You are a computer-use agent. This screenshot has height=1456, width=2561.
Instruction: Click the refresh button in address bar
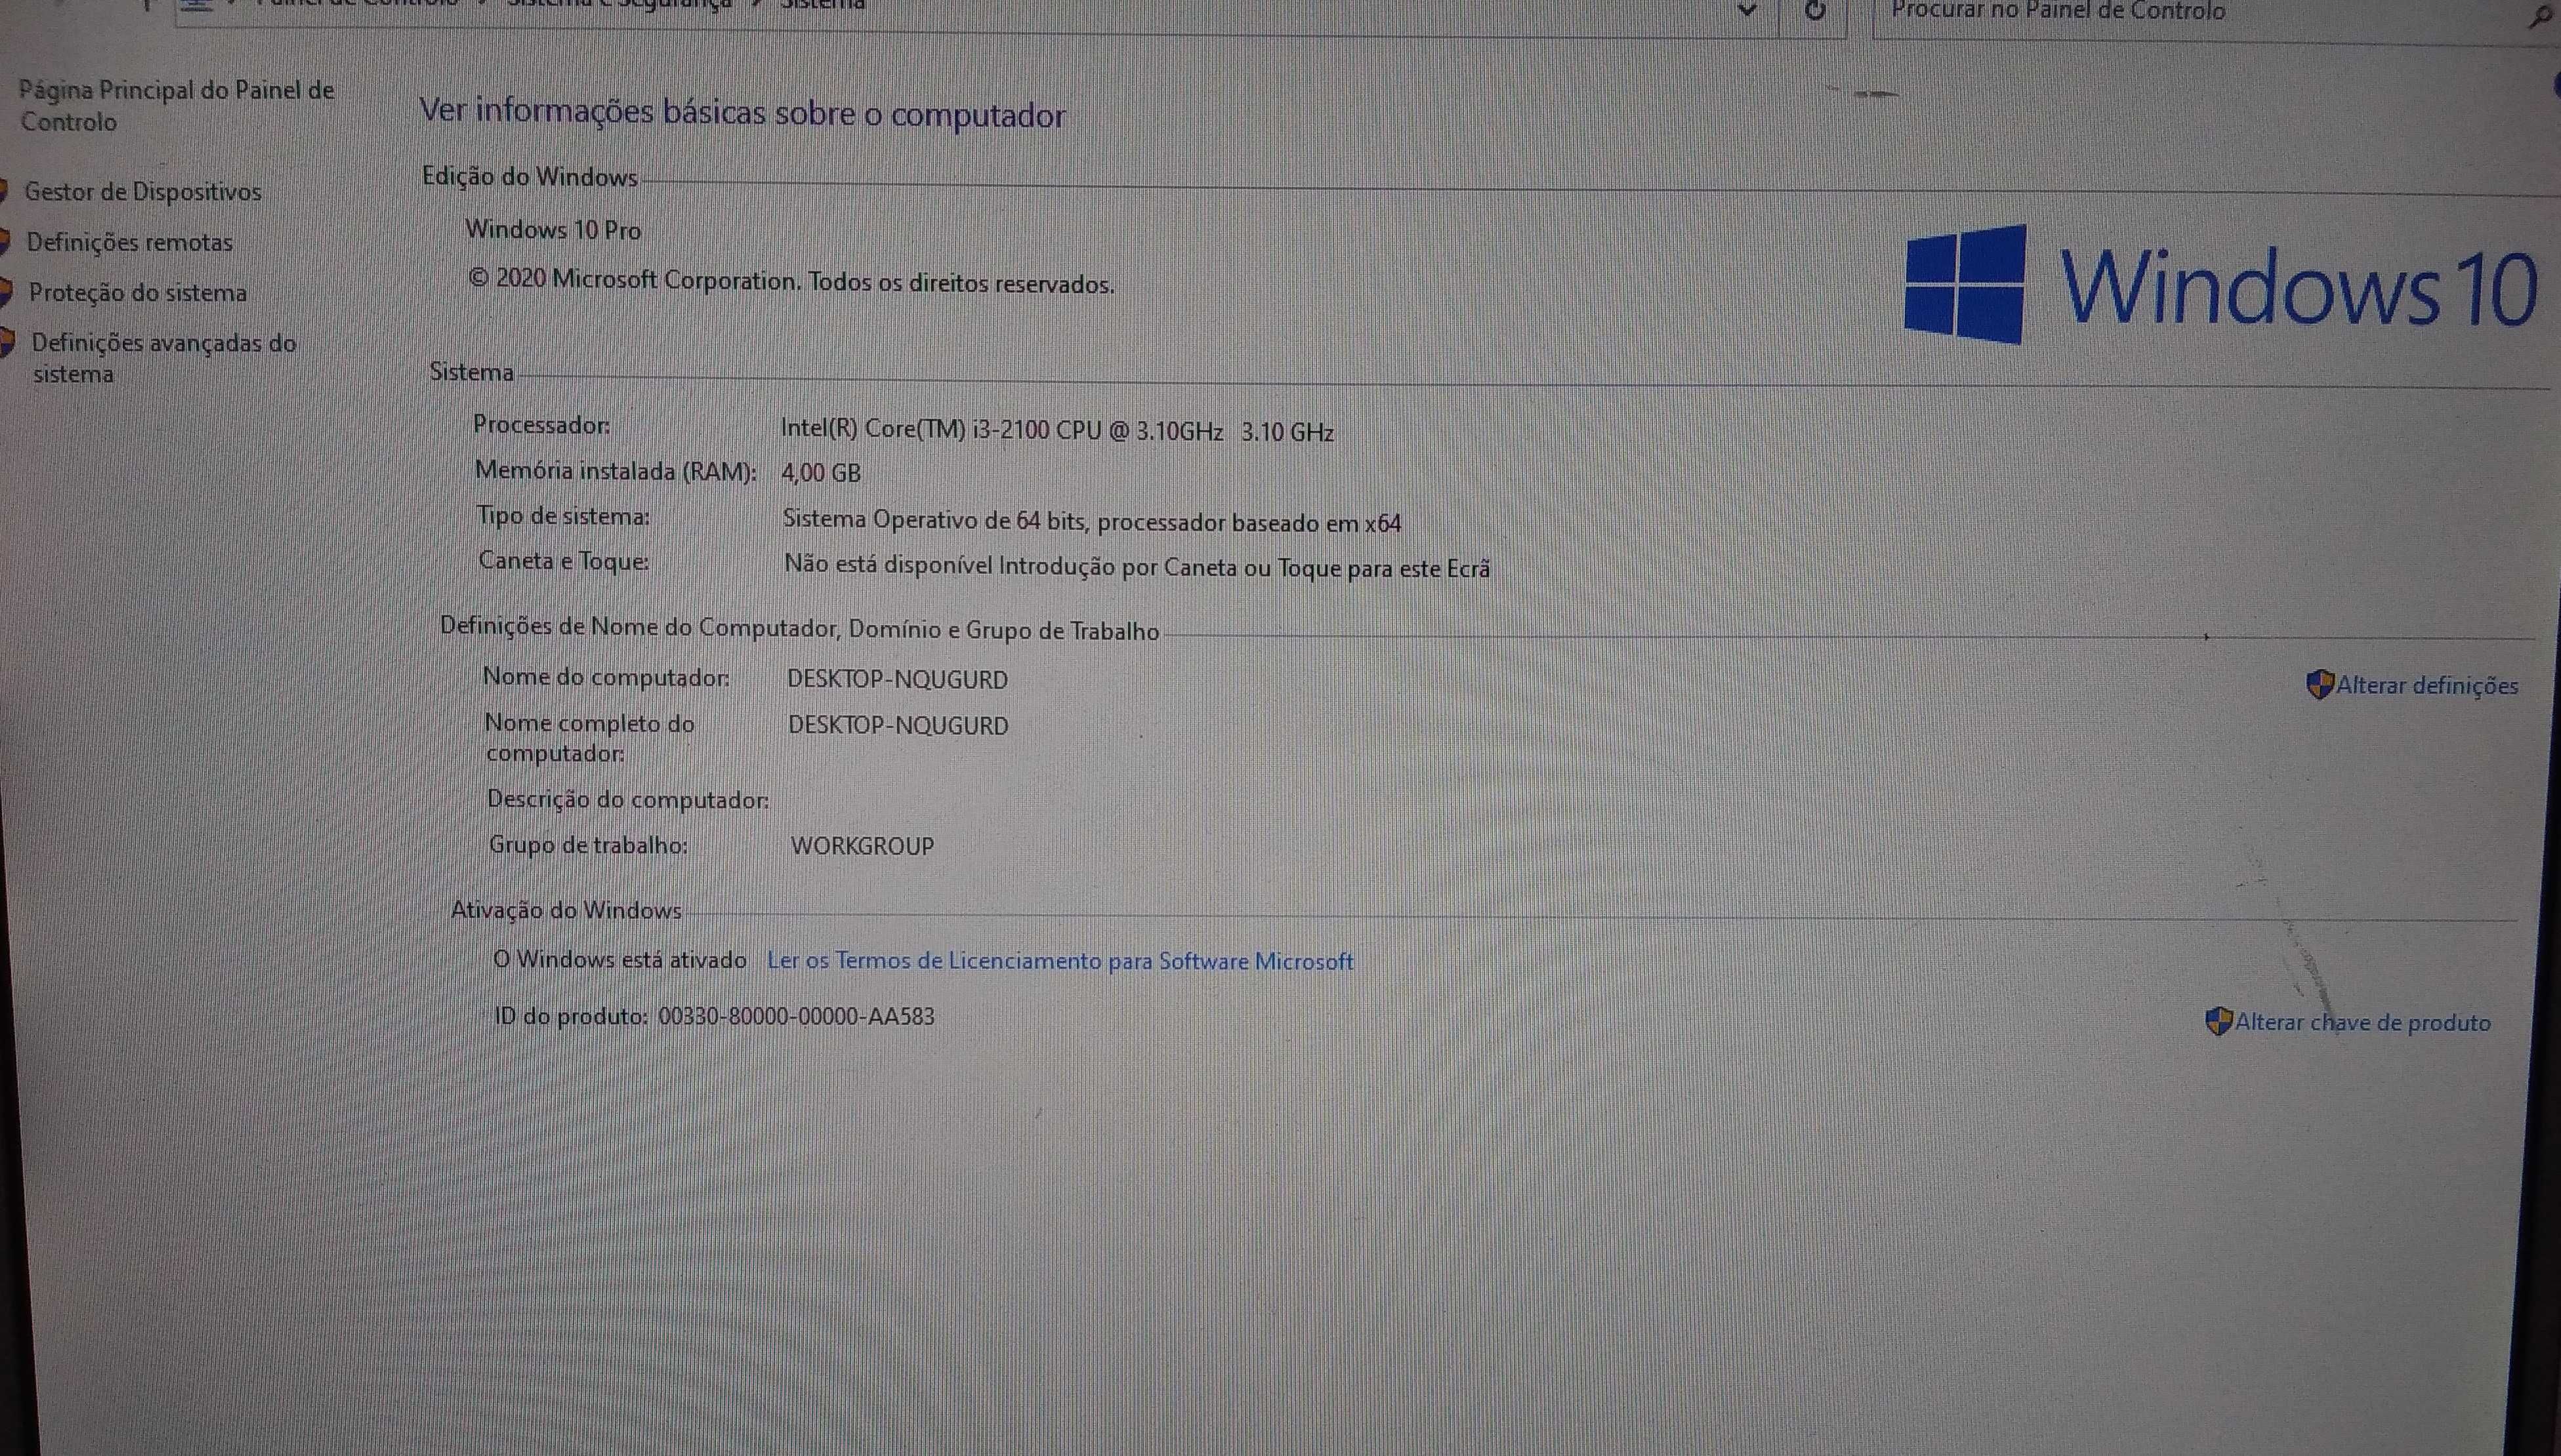tap(1814, 10)
